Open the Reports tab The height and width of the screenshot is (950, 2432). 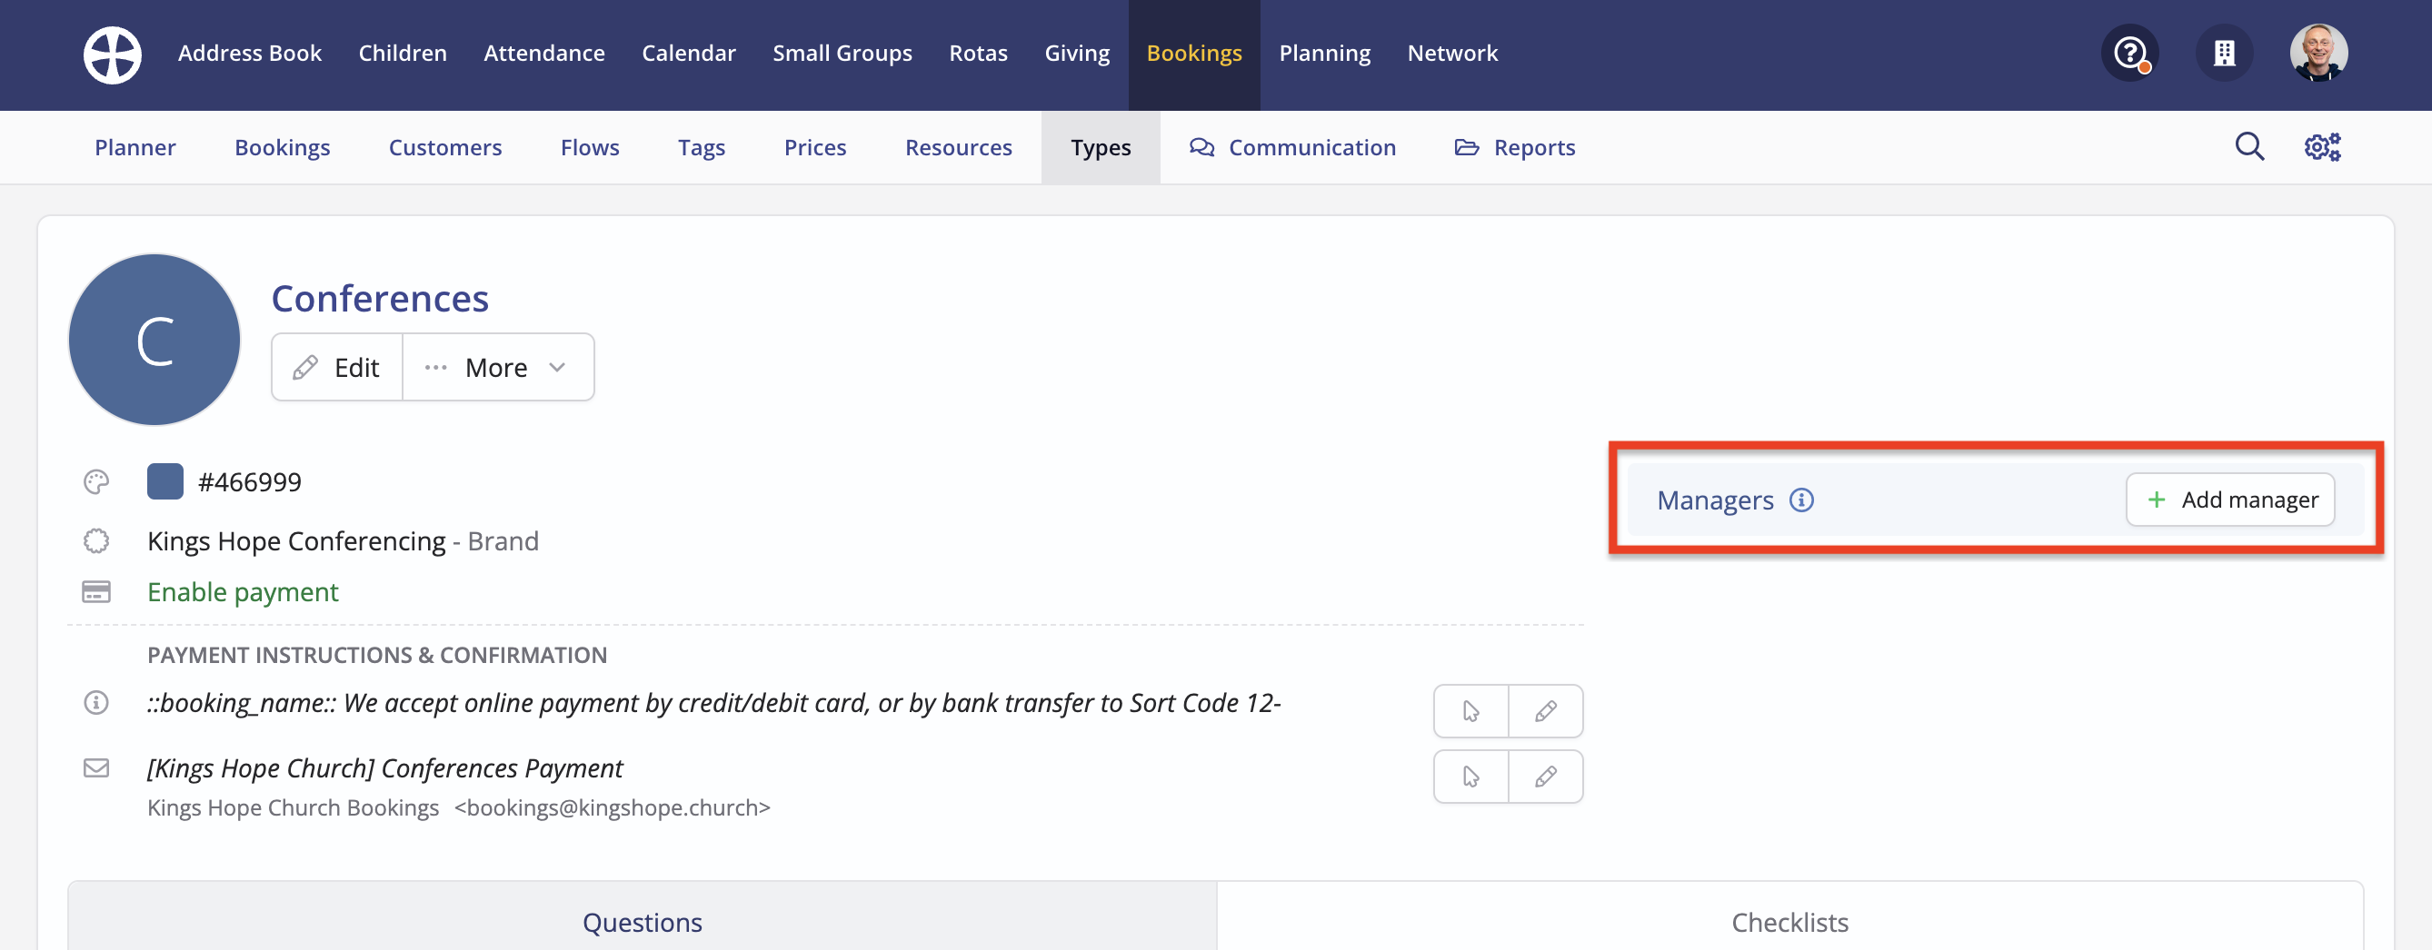[x=1514, y=147]
